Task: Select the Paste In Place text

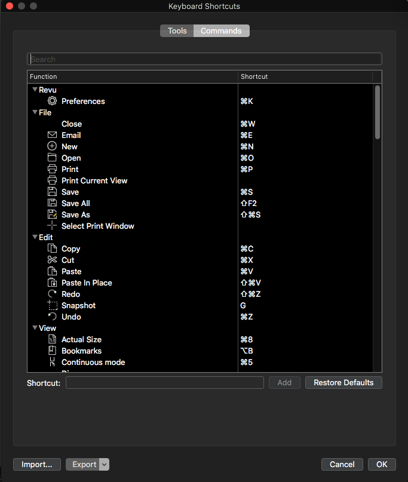Action: (x=87, y=283)
